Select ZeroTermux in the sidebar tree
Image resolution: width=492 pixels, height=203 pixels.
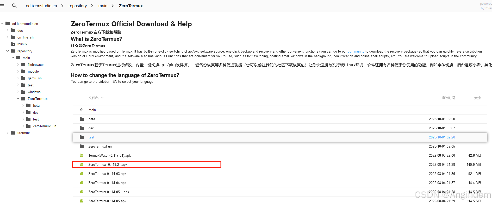tap(38, 99)
